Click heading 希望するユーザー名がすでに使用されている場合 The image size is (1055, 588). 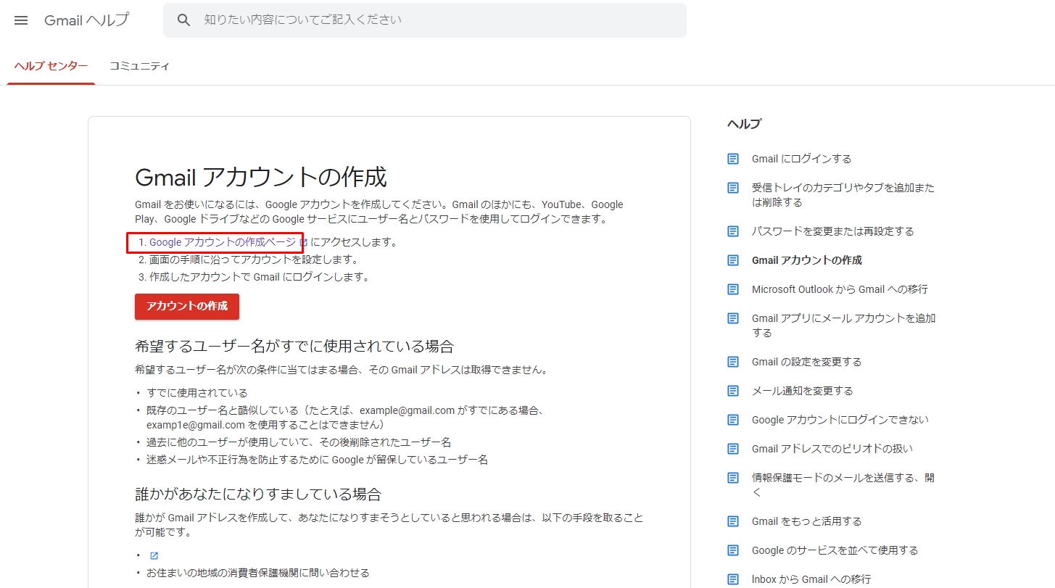click(294, 345)
